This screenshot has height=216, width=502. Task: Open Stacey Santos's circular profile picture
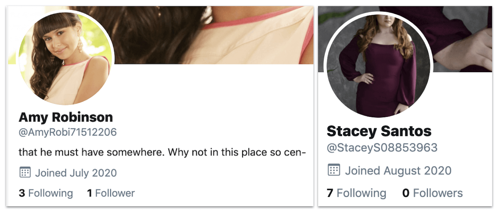click(x=379, y=66)
